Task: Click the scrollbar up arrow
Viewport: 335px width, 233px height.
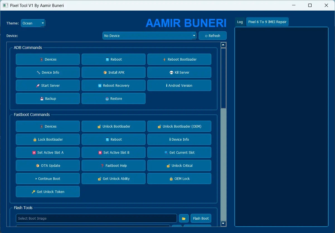Action: [223, 45]
